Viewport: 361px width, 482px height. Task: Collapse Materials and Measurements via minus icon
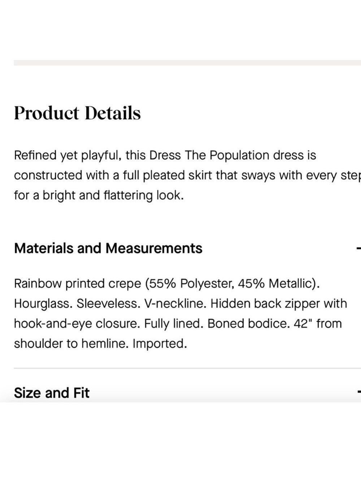click(359, 248)
